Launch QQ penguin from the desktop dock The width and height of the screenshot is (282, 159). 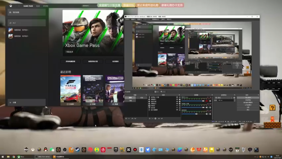[x=45, y=149]
